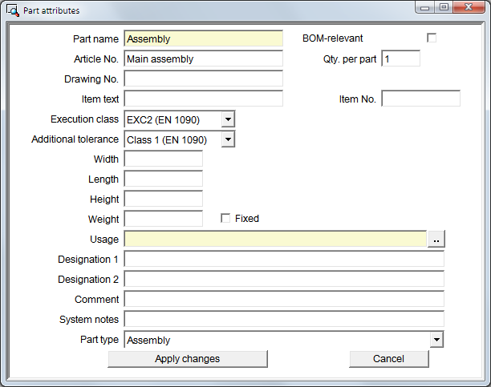Open the Usage browse button with dots
This screenshot has width=491, height=387.
click(436, 240)
